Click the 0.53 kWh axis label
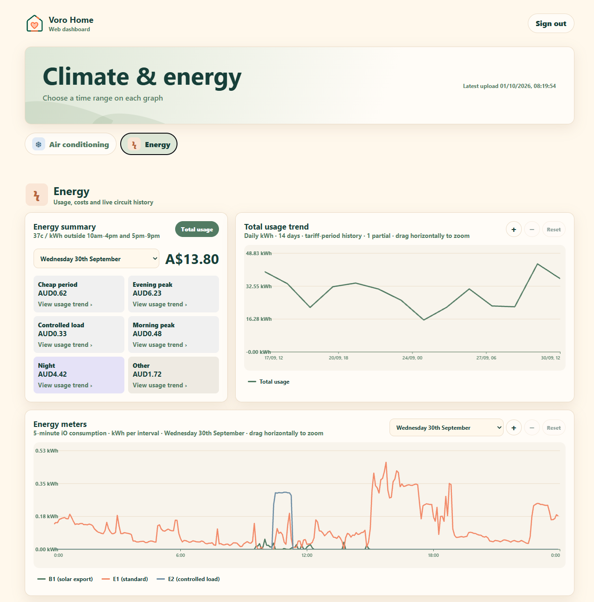This screenshot has height=602, width=594. point(47,451)
